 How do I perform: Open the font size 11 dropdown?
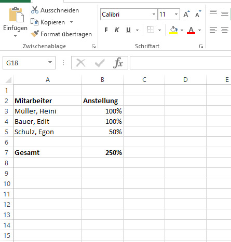point(176,14)
